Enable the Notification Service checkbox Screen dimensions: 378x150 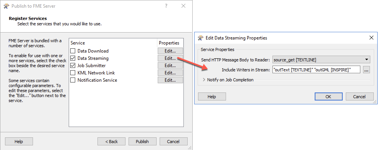coord(73,80)
